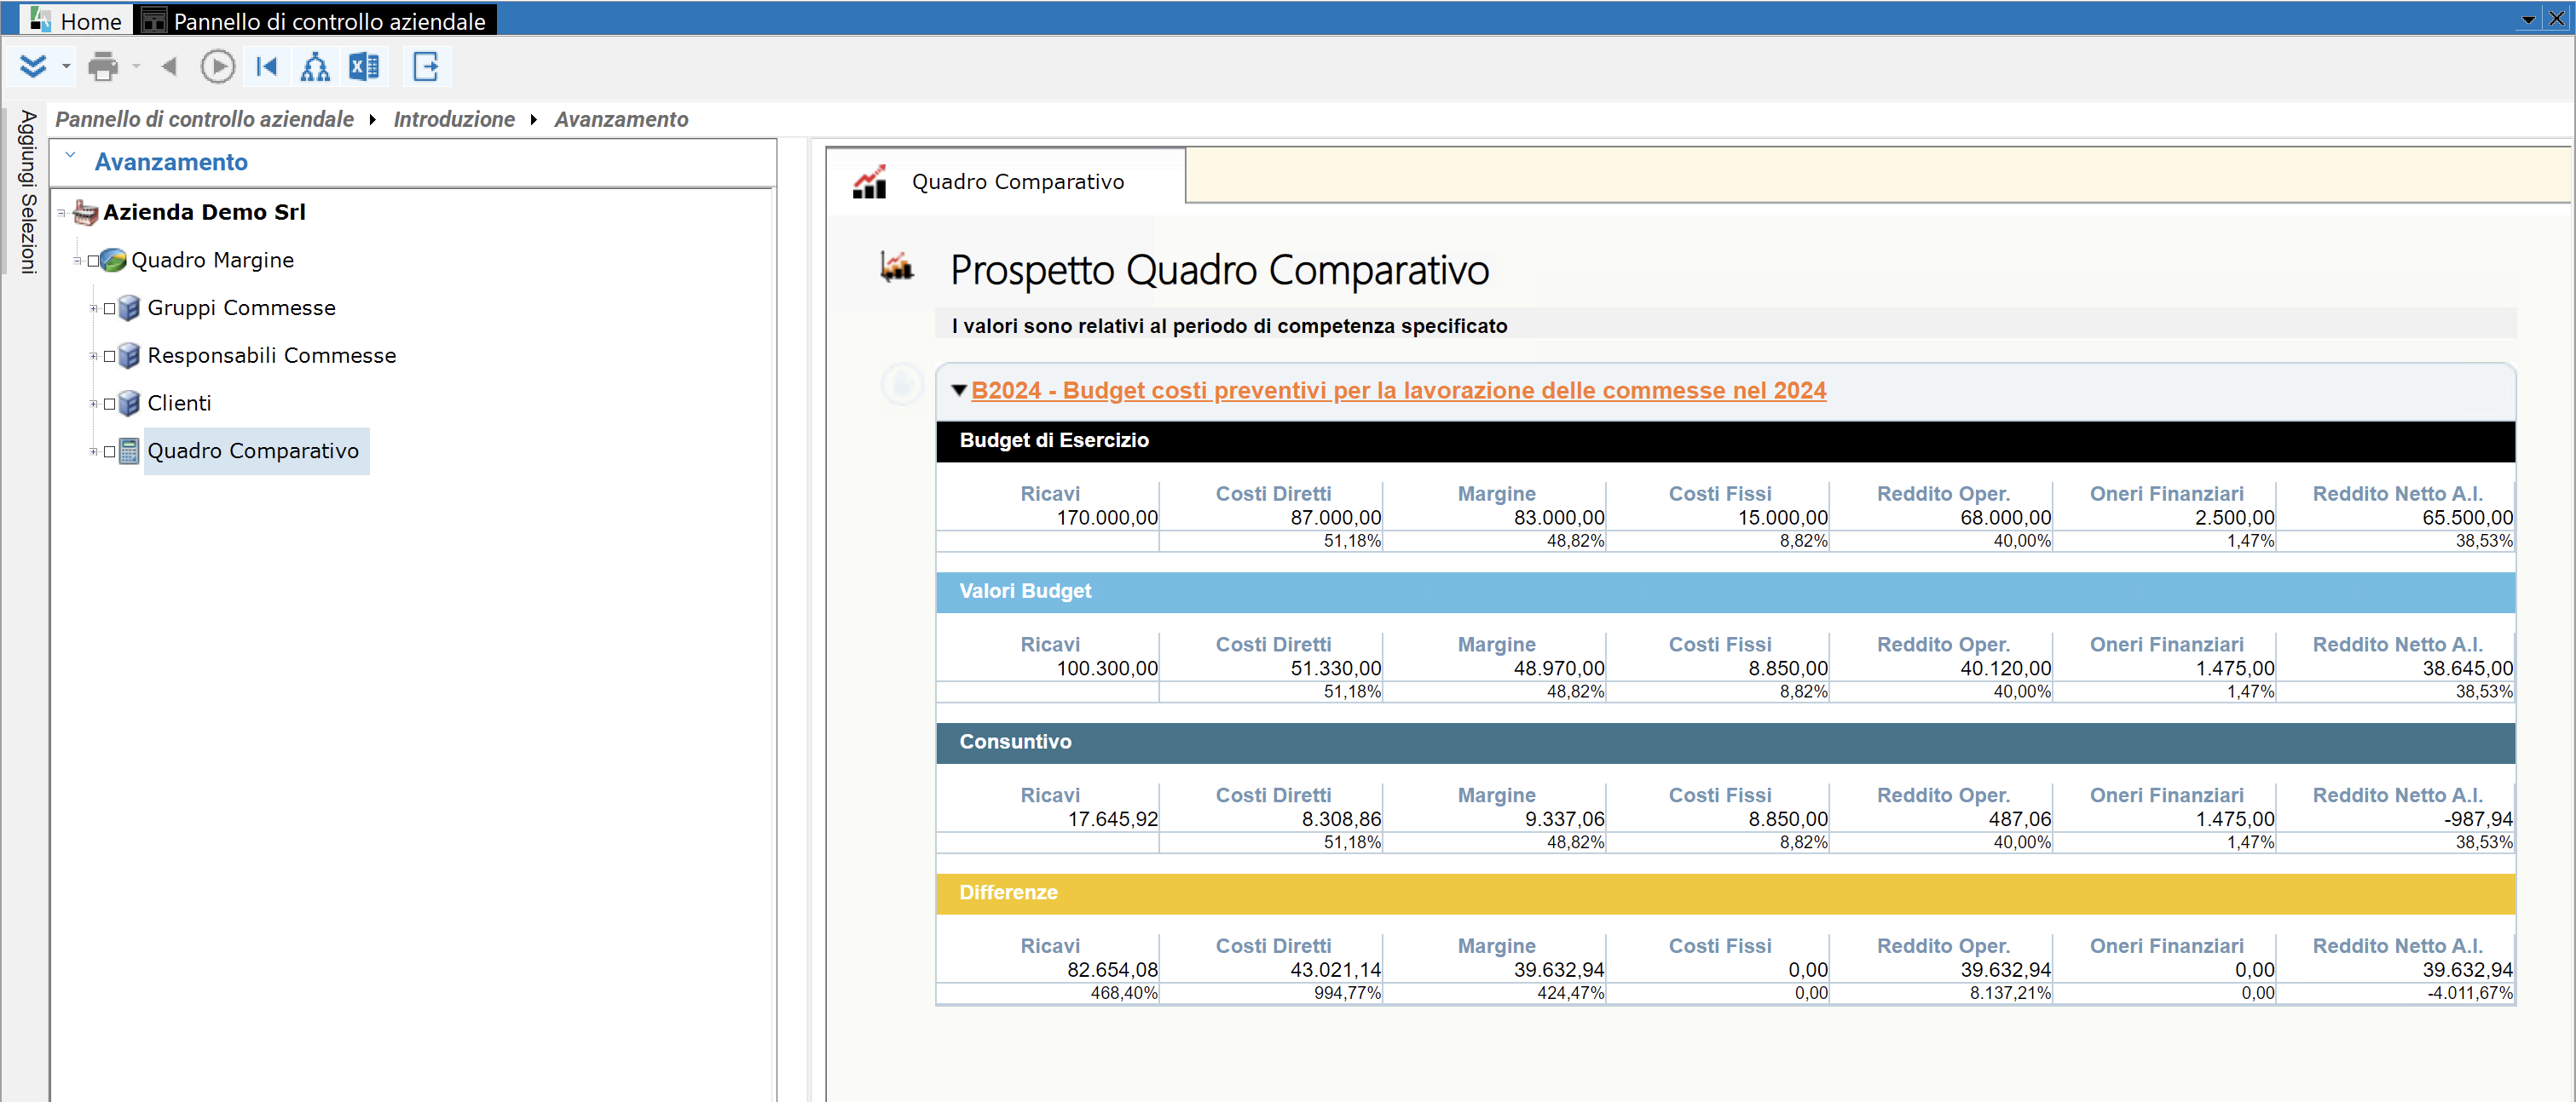Collapse the B2024 budget section triangle
Screen dimensions: 2576x1102
pyautogui.click(x=959, y=391)
